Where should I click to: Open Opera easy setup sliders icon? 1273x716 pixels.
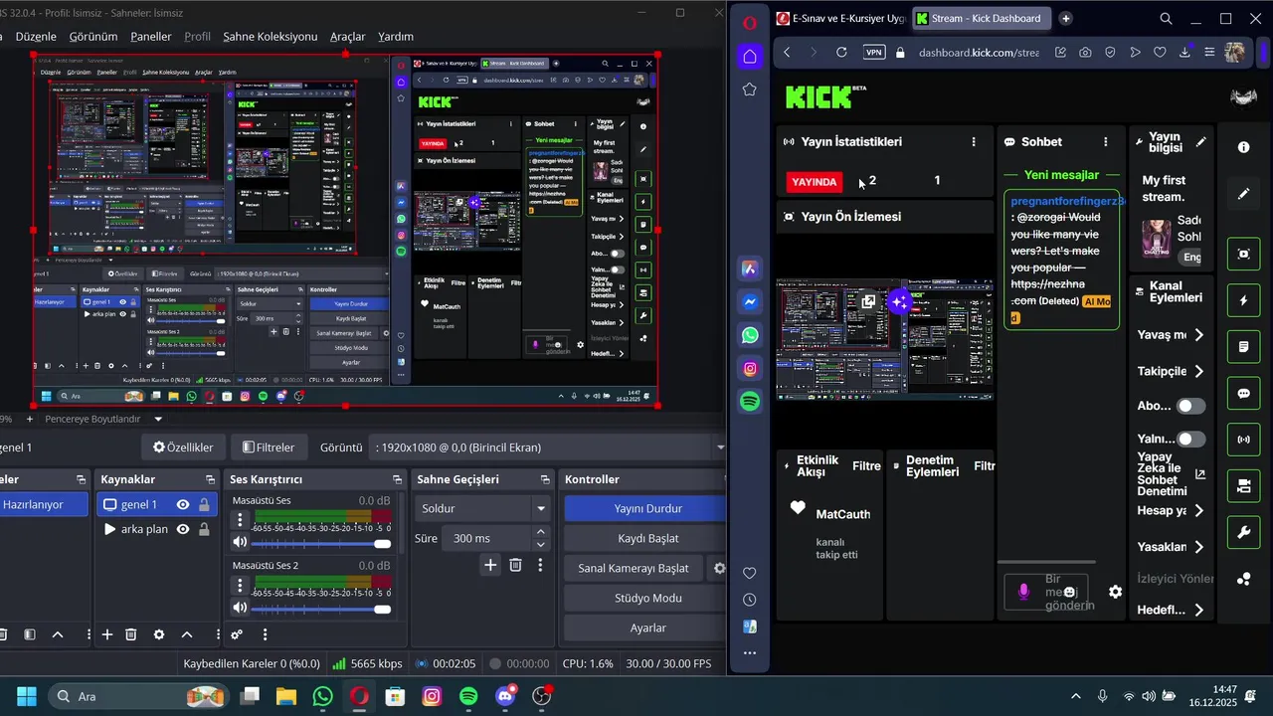(1209, 52)
